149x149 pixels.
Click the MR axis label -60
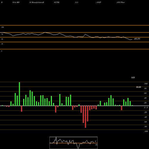(145, 122)
